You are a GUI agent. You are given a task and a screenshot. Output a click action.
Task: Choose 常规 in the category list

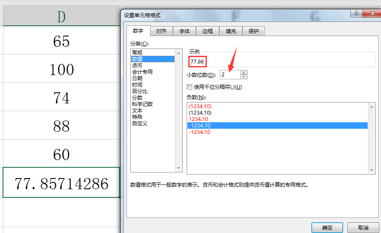(x=153, y=52)
